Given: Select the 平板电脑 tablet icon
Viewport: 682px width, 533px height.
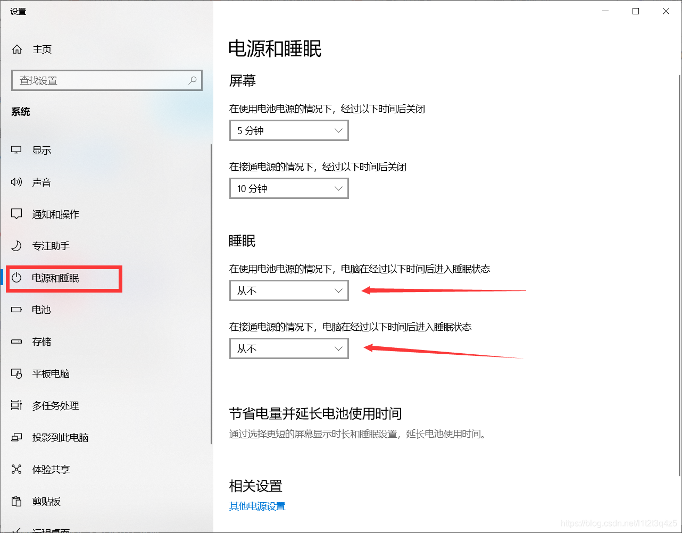Looking at the screenshot, I should tap(16, 373).
